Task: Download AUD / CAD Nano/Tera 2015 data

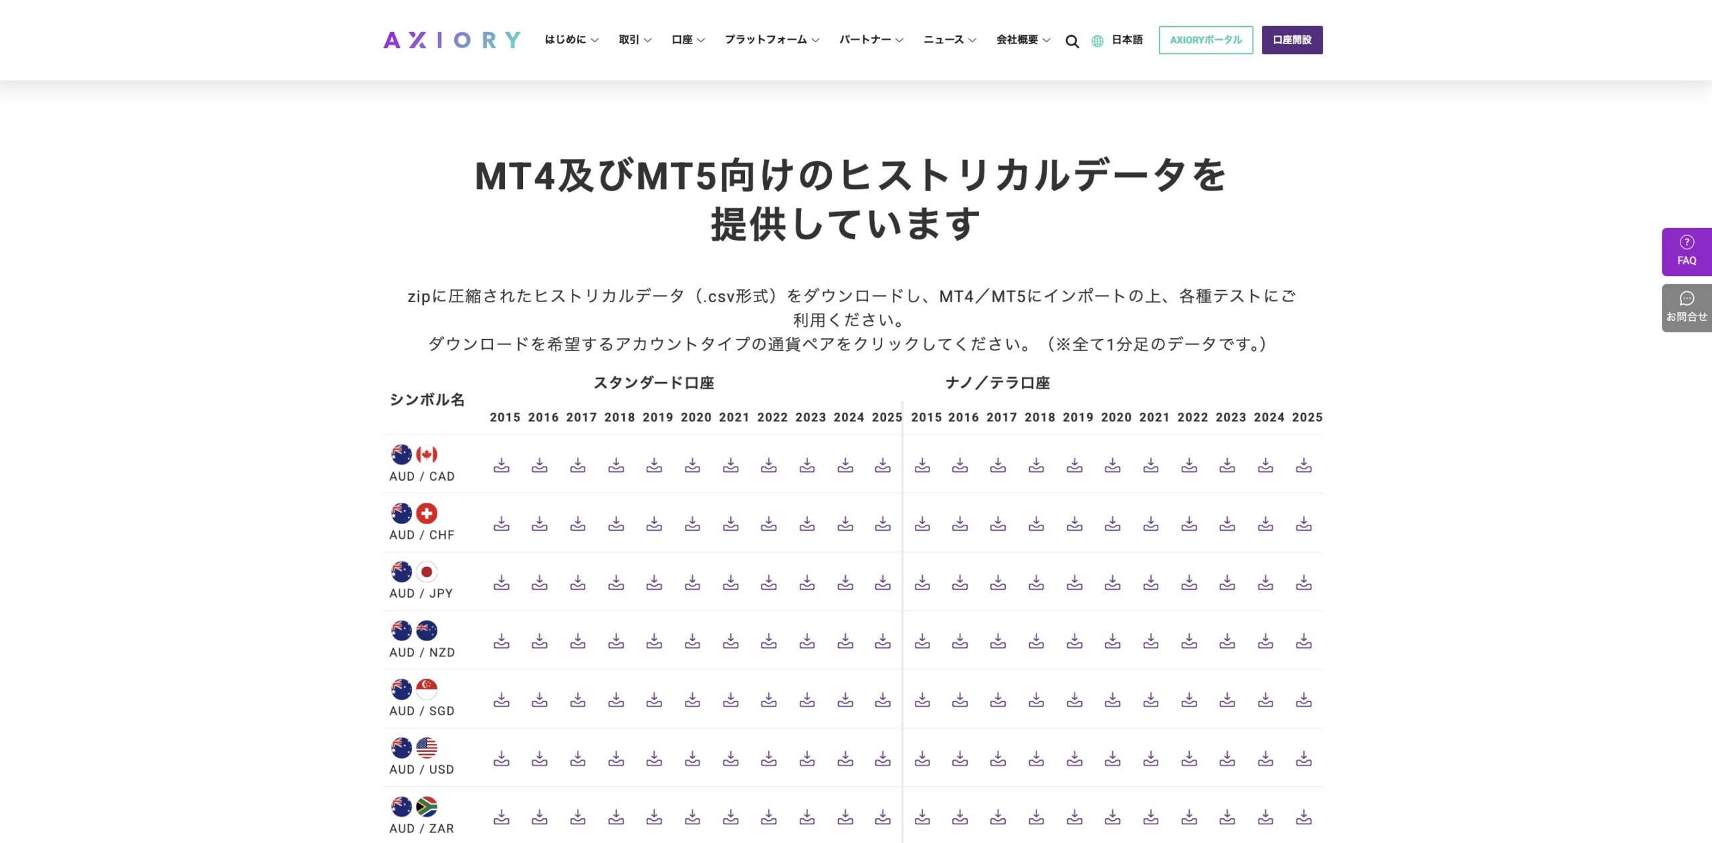Action: point(922,465)
